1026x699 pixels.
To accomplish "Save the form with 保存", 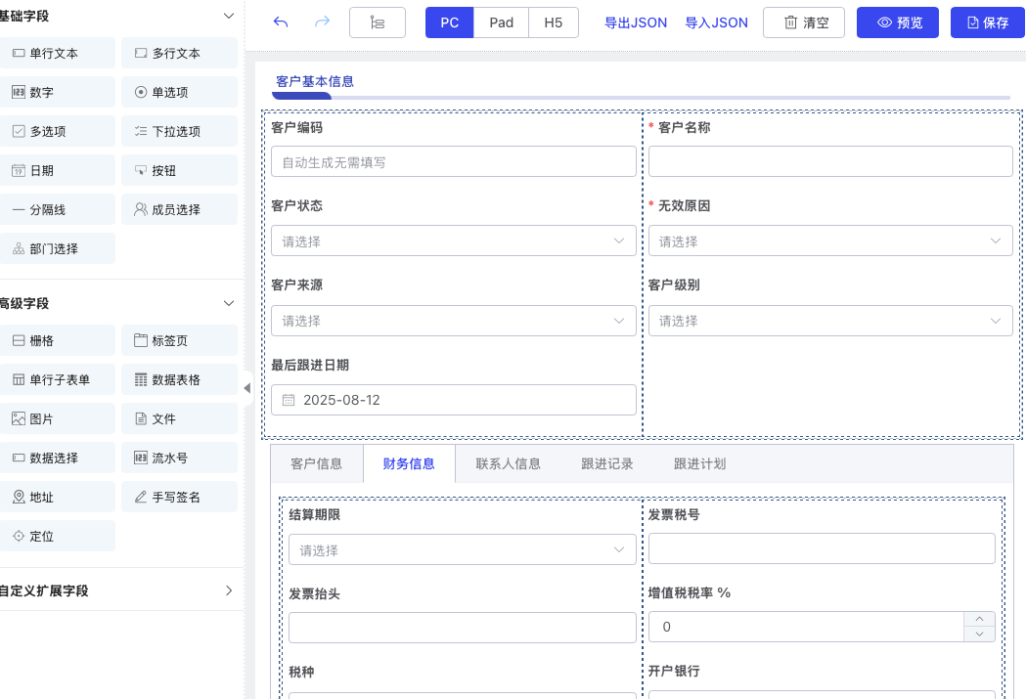I will coord(988,22).
